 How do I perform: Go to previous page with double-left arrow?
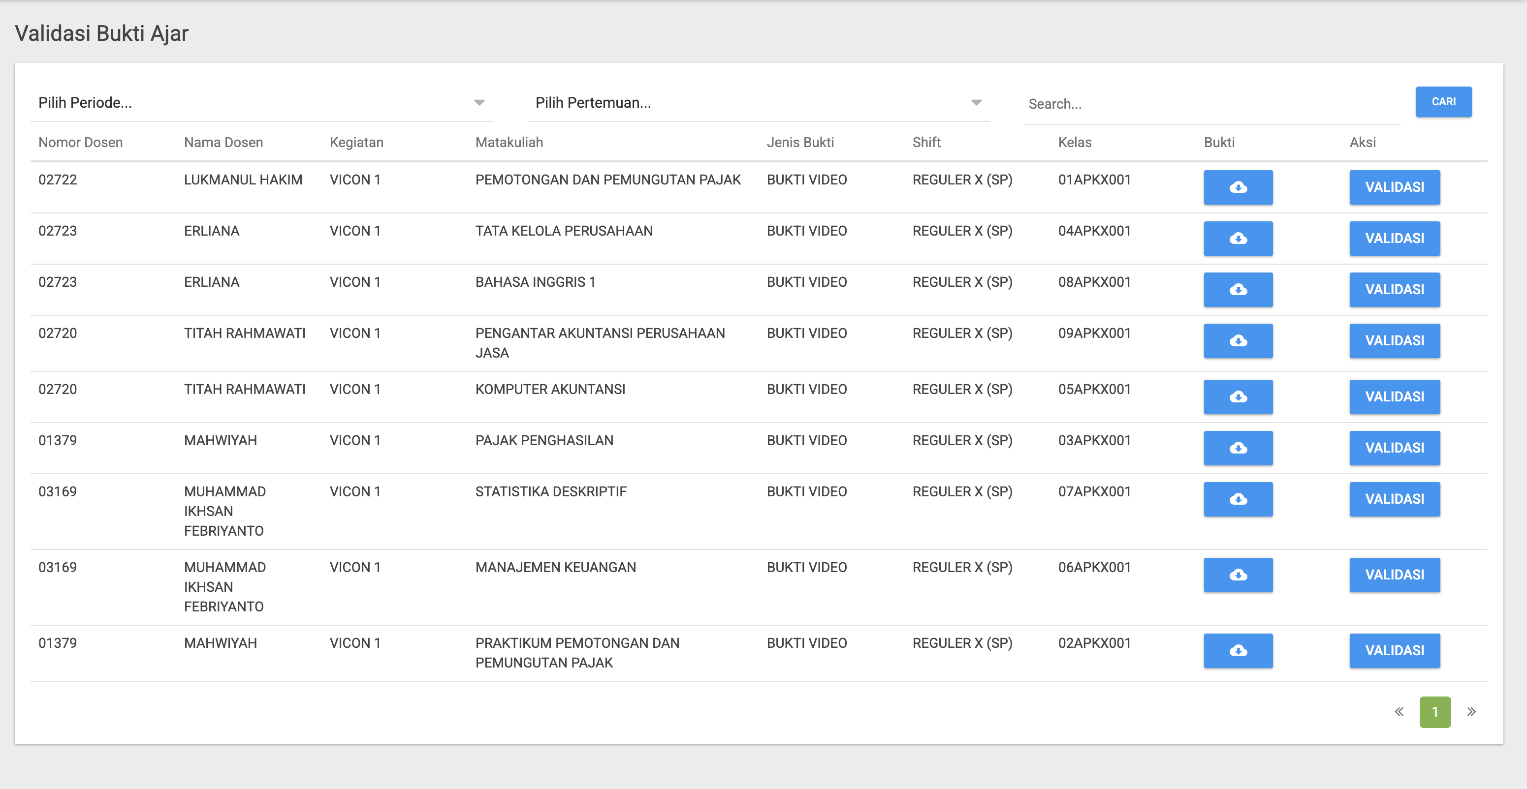(x=1399, y=711)
